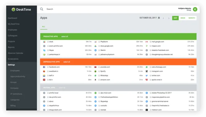Click the perkamkopa.lv icon
Screen dimensions: 206x117
(44, 54)
